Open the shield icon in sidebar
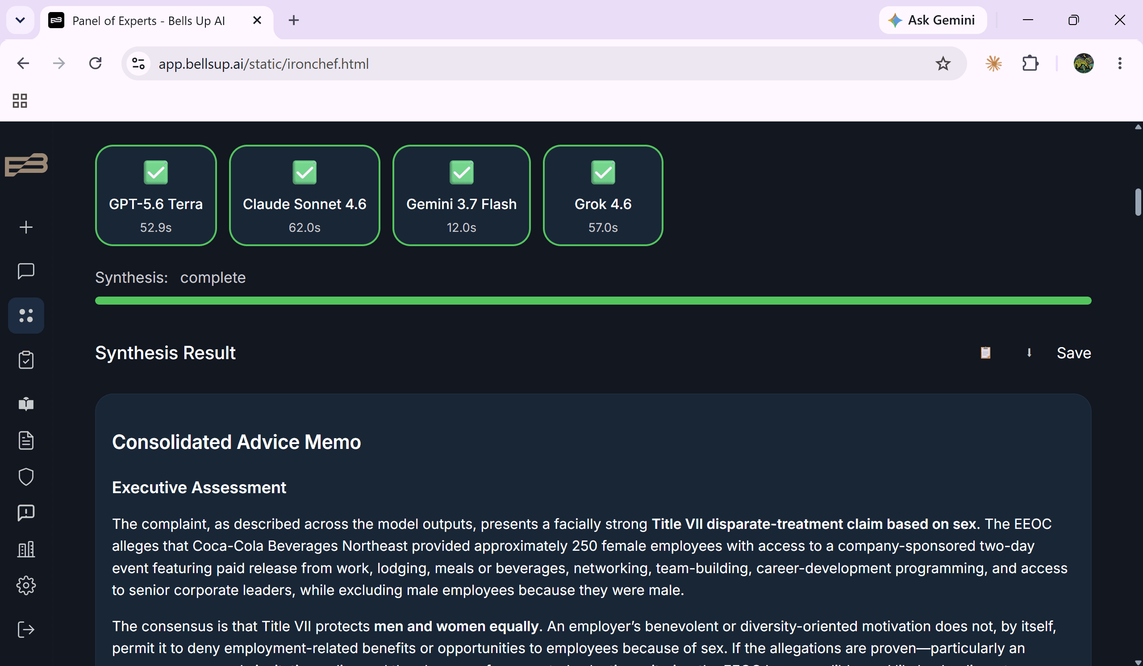Image resolution: width=1143 pixels, height=666 pixels. pyautogui.click(x=26, y=477)
